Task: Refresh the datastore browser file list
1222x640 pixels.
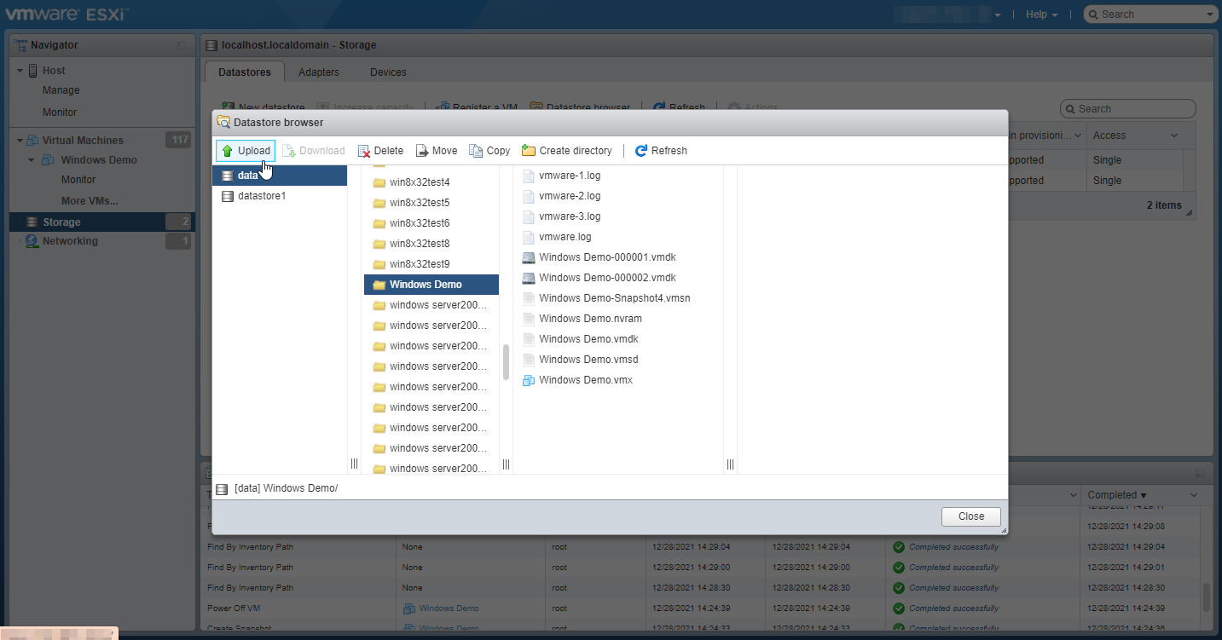Action: [661, 151]
